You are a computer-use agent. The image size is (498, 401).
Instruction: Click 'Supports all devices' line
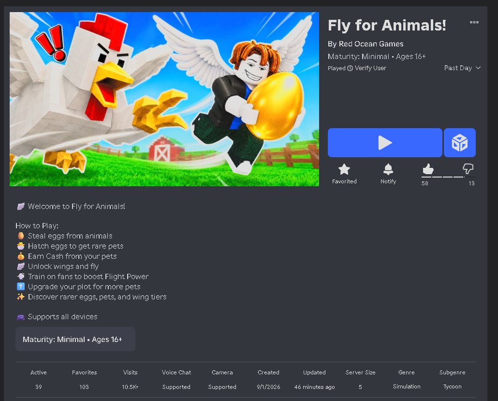pos(62,316)
